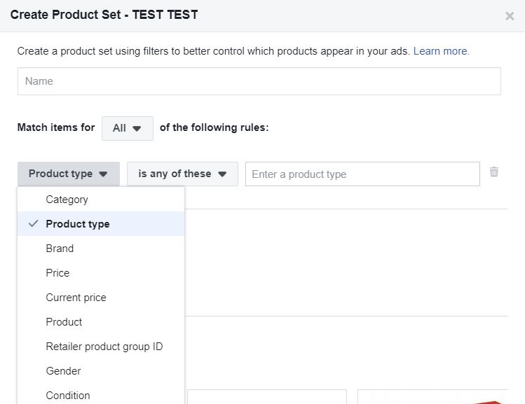The width and height of the screenshot is (525, 404).
Task: Choose Retailer product group ID option
Action: 104,347
